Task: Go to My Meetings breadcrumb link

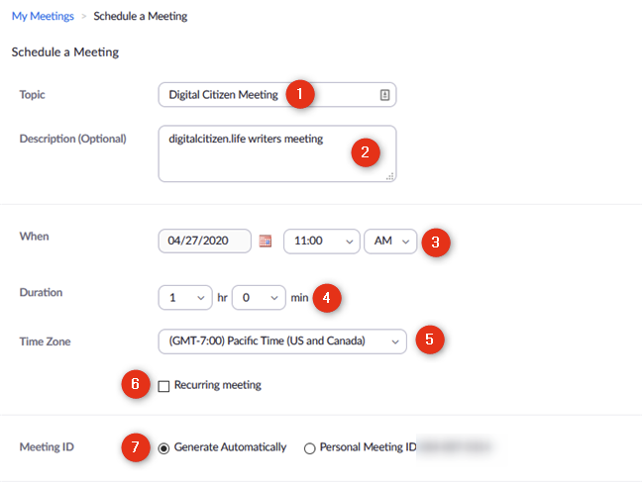Action: pyautogui.click(x=42, y=16)
